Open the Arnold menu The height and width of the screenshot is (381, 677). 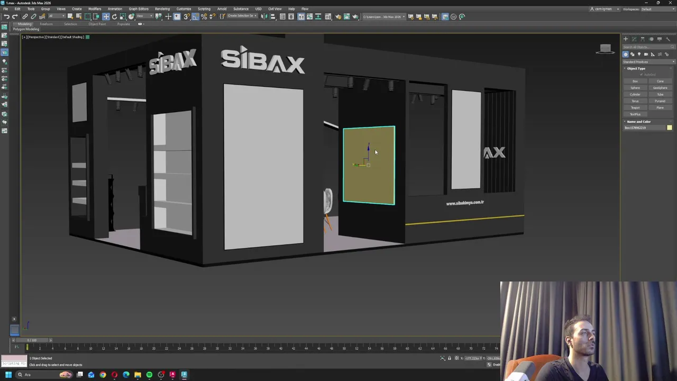click(222, 9)
